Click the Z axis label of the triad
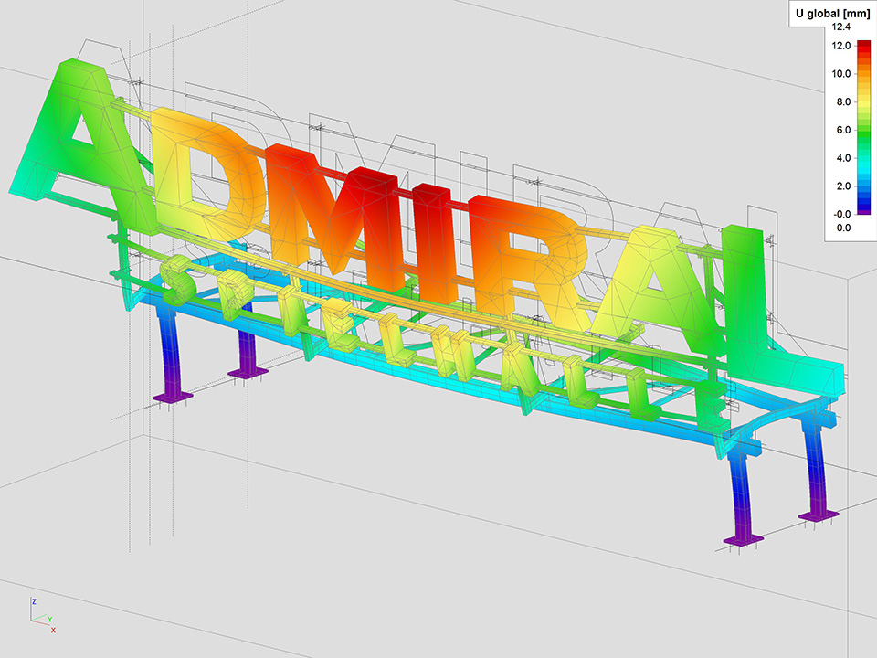This screenshot has width=877, height=658. [x=34, y=601]
